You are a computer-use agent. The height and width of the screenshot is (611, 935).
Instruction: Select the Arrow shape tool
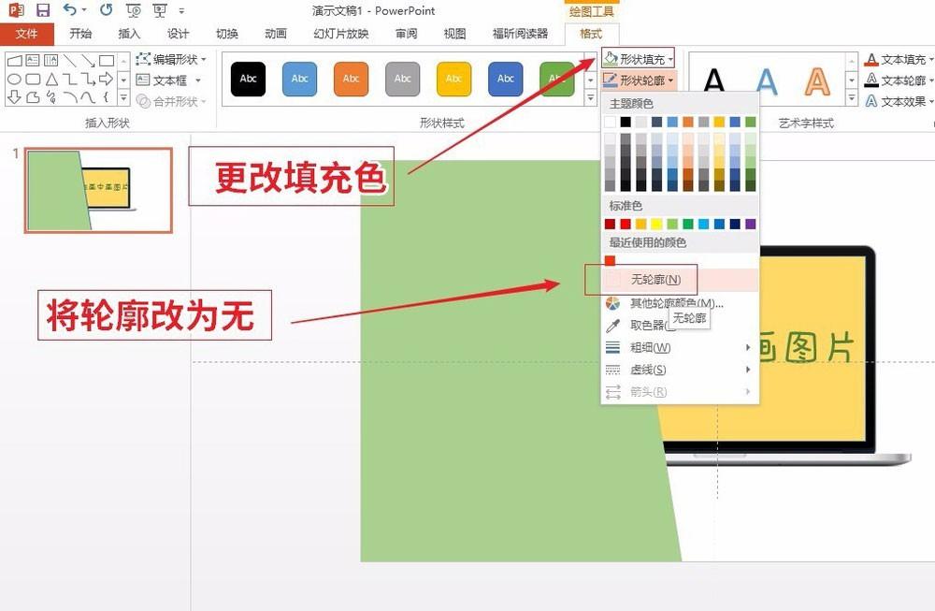coord(88,62)
